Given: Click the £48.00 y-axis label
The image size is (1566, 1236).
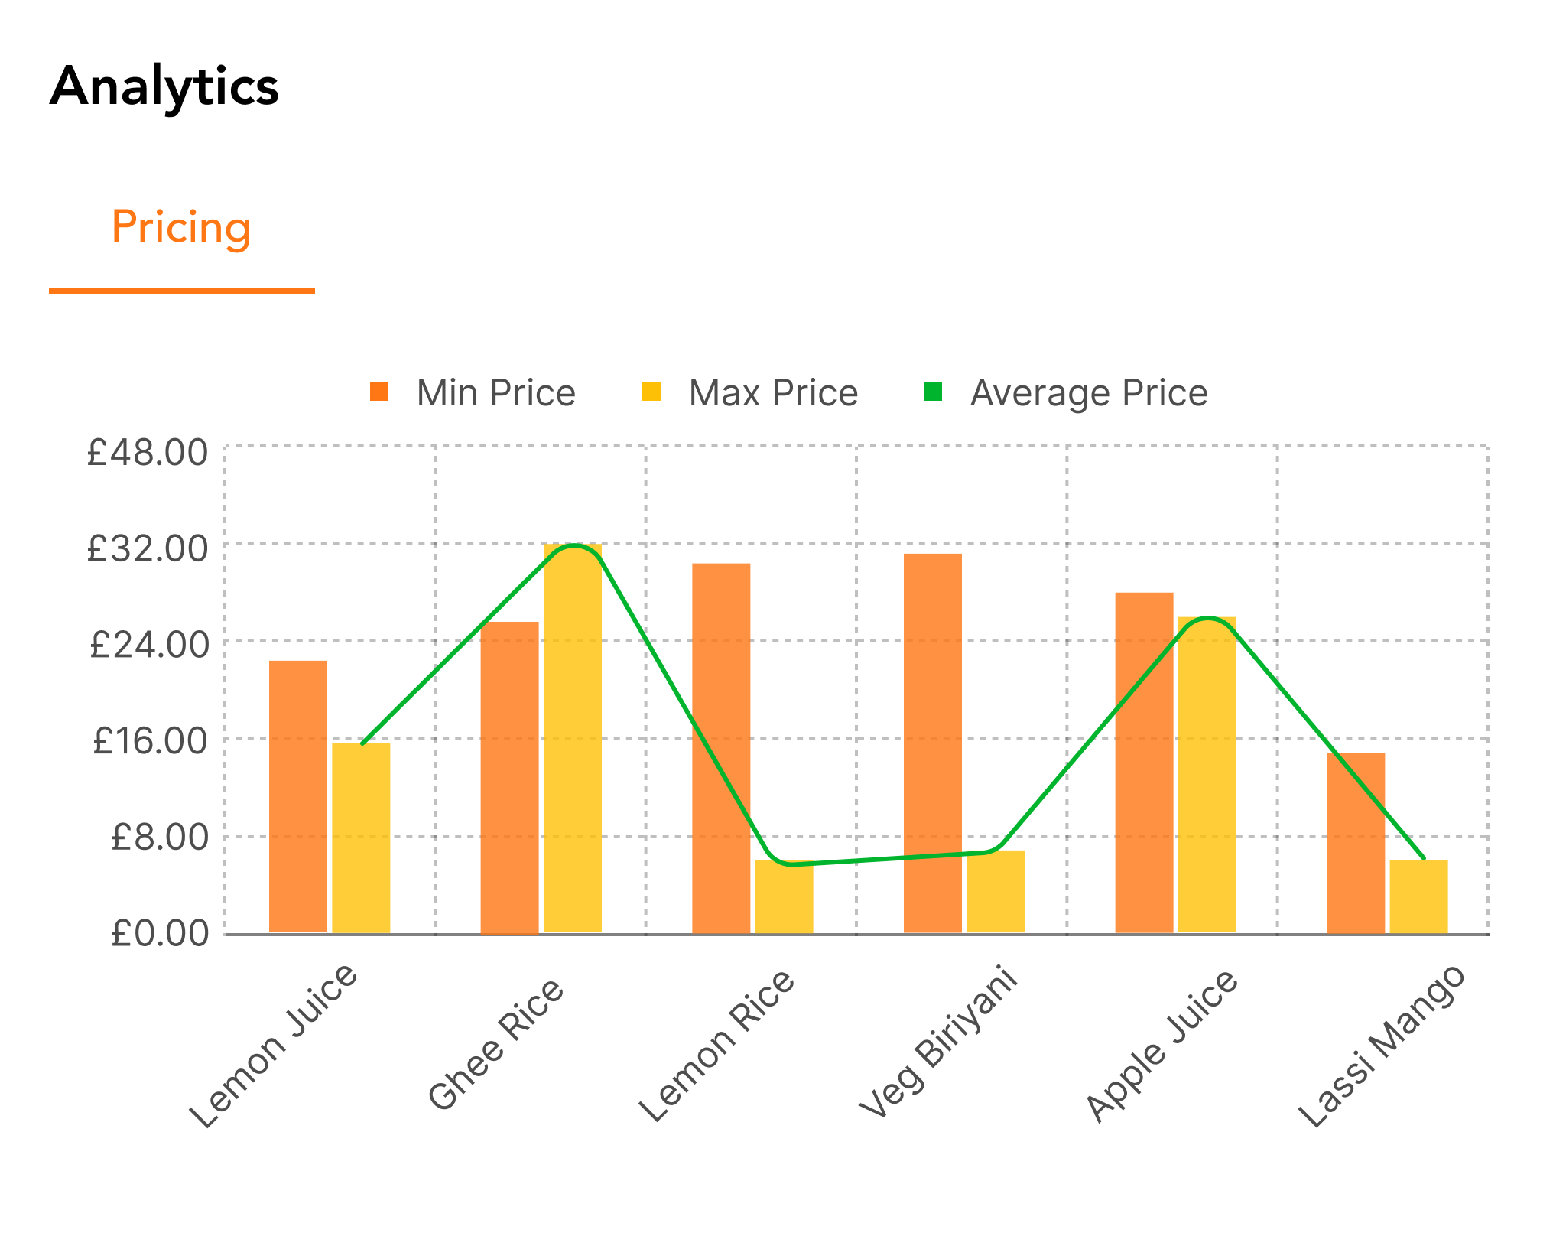Looking at the screenshot, I should (x=147, y=453).
